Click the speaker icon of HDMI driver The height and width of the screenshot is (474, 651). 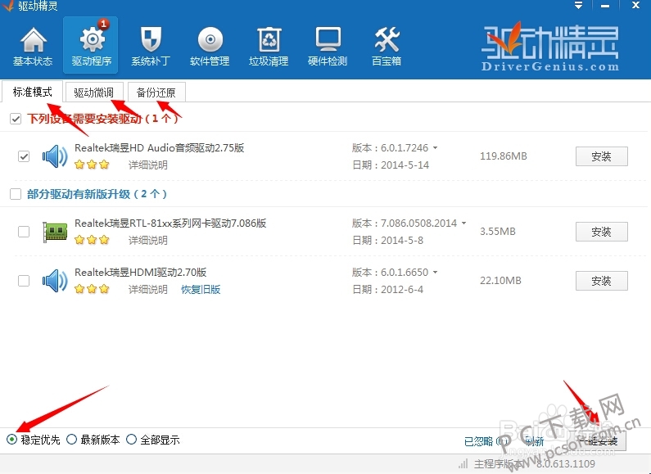[x=55, y=281]
